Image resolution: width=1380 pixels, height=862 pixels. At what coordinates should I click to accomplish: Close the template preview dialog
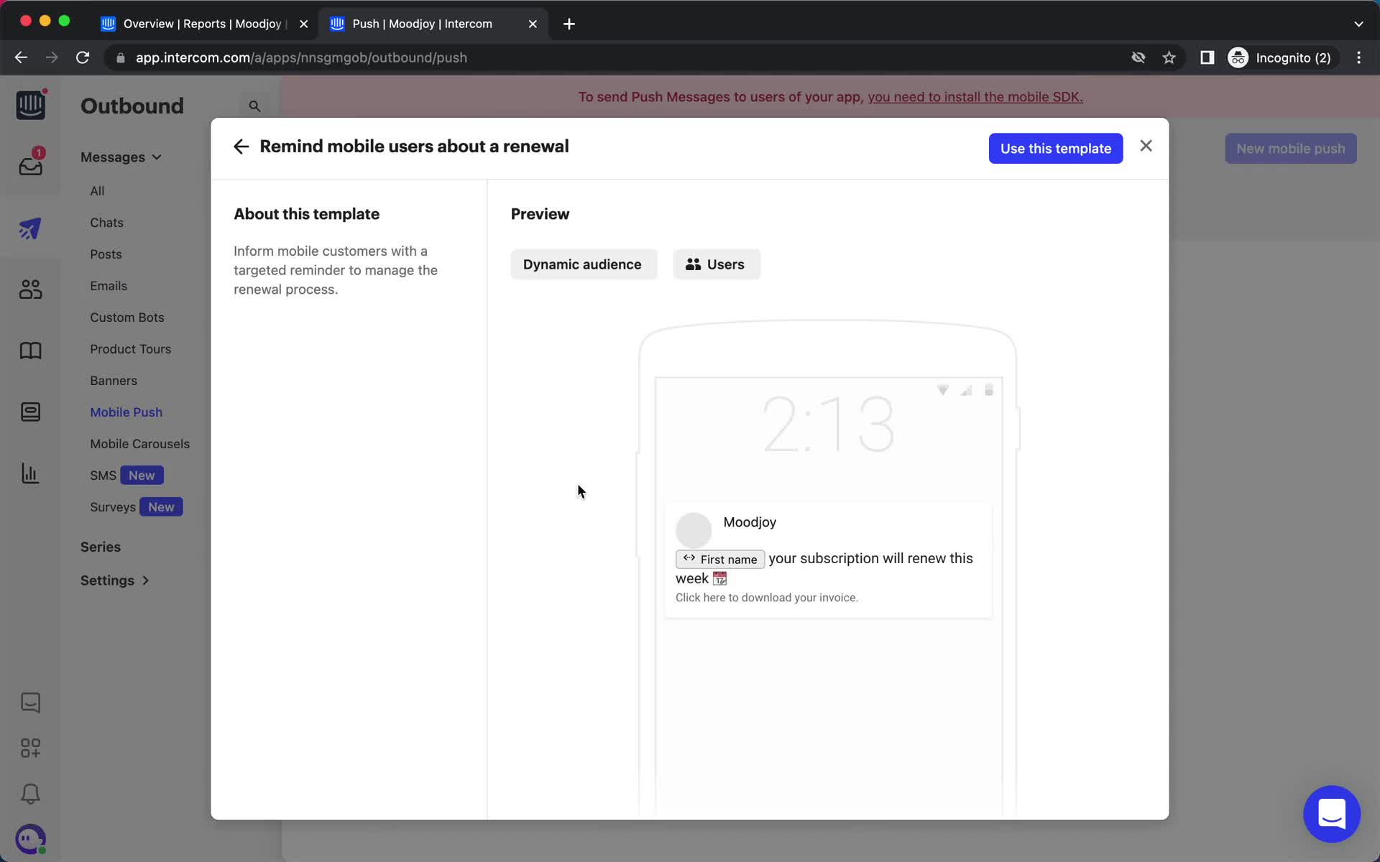[x=1146, y=146]
